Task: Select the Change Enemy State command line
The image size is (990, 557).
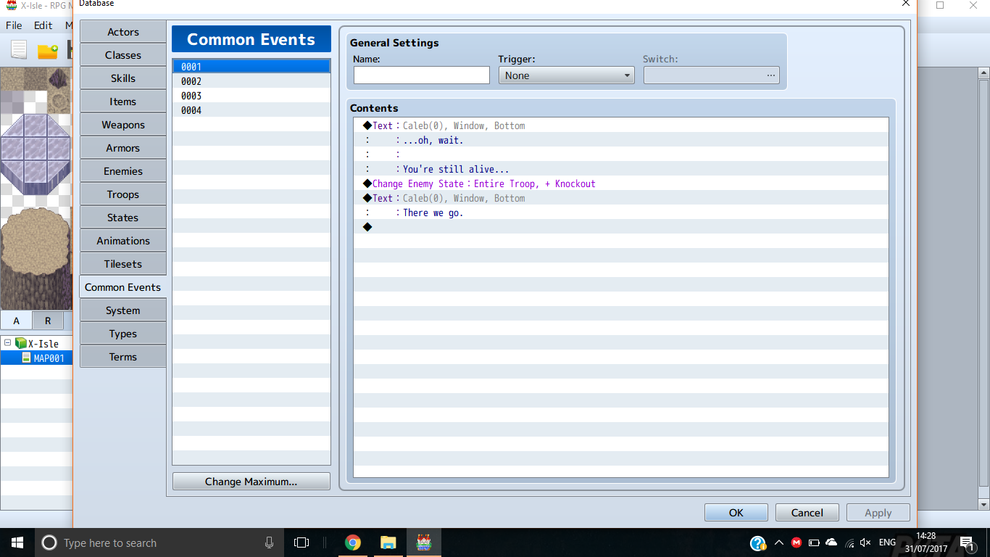Action: 621,183
